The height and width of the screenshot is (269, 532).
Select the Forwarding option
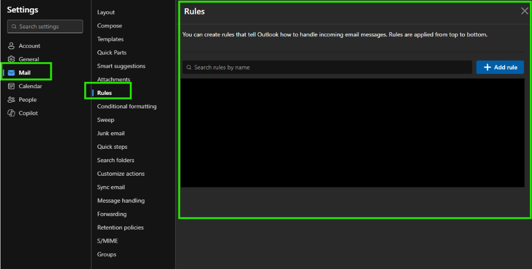coord(112,214)
